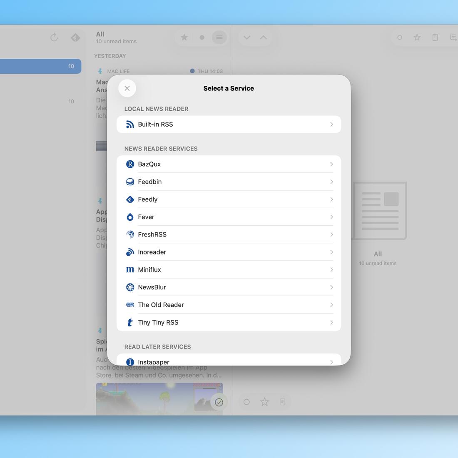Screen dimensions: 458x458
Task: Toggle read status circle in bottom toolbar
Action: coord(246,402)
